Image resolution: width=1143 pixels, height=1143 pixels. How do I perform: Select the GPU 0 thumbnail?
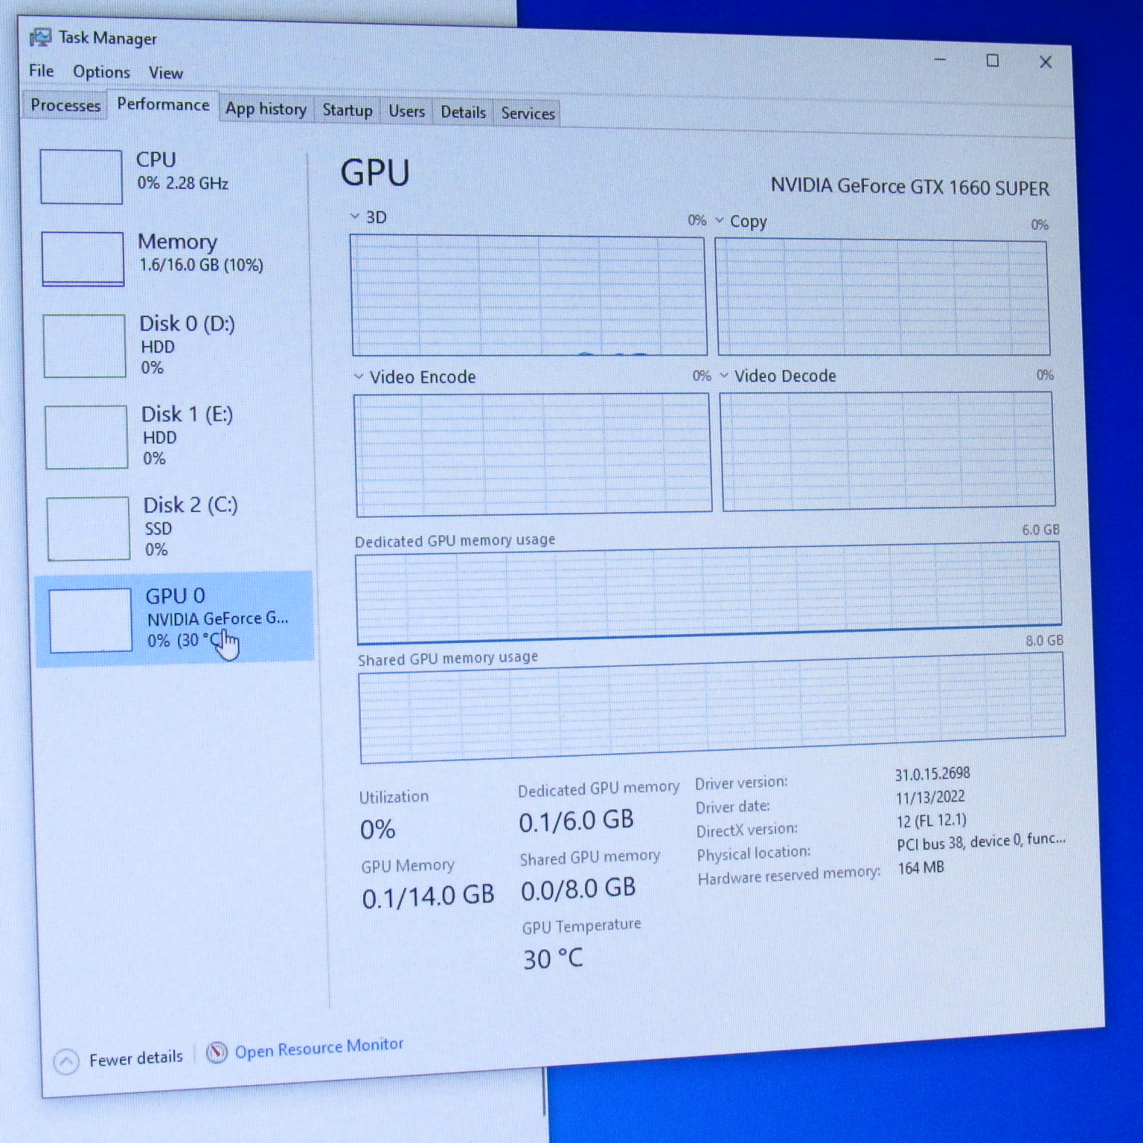click(91, 620)
